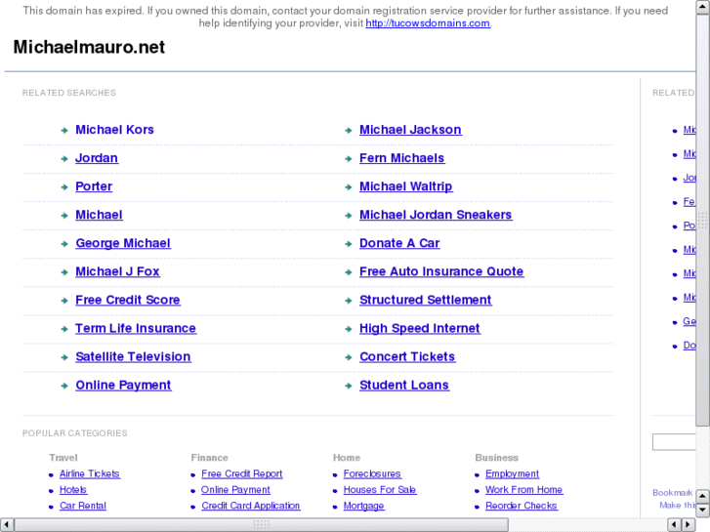This screenshot has height=532, width=710.
Task: Click the vertical scrollbar thumb
Action: coord(703,220)
